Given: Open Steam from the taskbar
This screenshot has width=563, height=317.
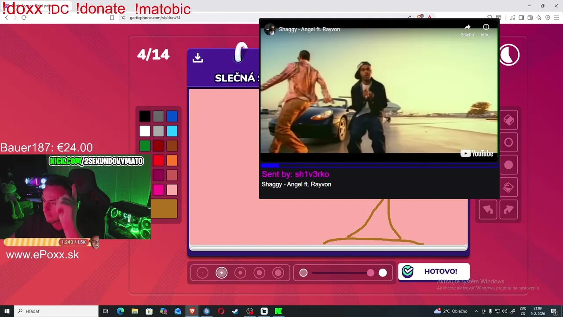Looking at the screenshot, I should click(235, 311).
